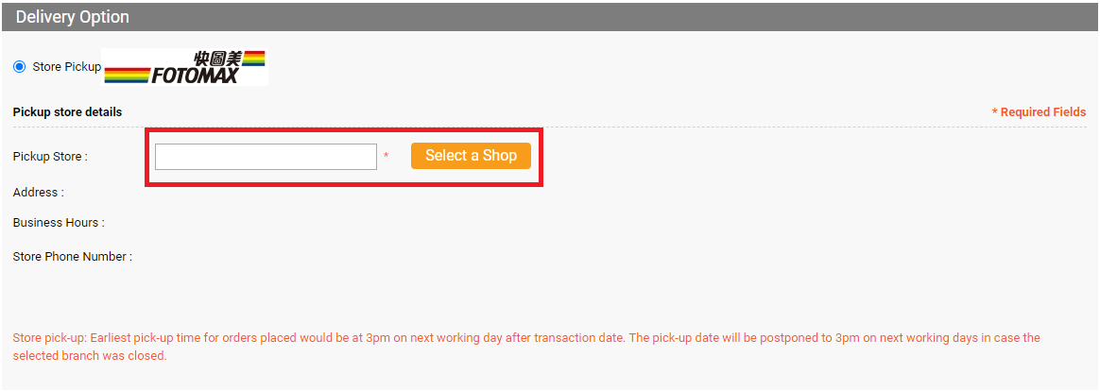Image resolution: width=1100 pixels, height=391 pixels.
Task: Click the dashed divider under Pickup store details
Action: coord(550,127)
